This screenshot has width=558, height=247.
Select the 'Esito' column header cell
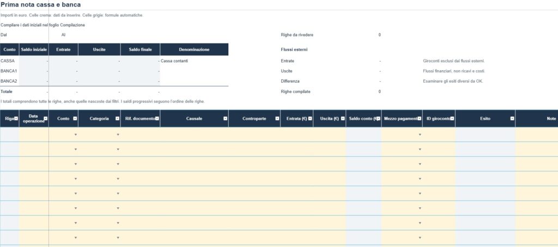click(485, 119)
